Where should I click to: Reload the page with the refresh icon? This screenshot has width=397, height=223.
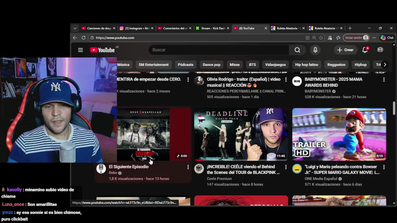pyautogui.click(x=84, y=38)
